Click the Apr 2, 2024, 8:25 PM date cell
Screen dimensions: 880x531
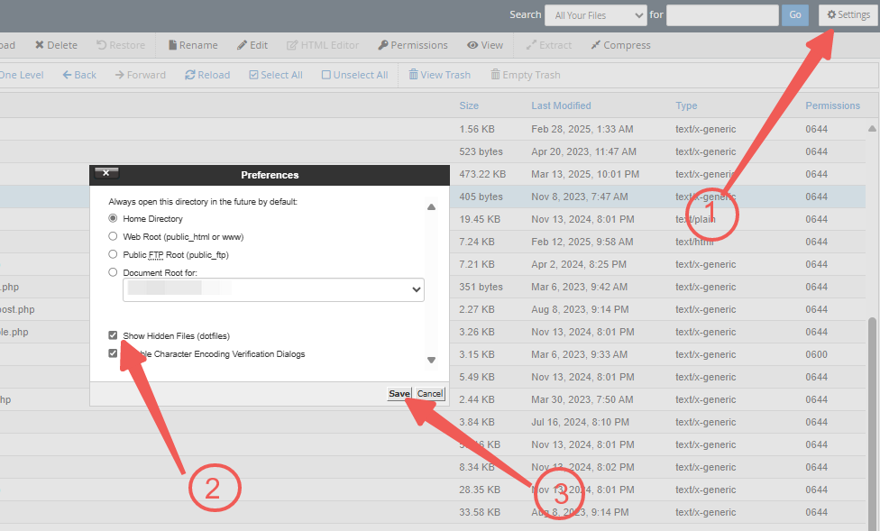coord(579,264)
